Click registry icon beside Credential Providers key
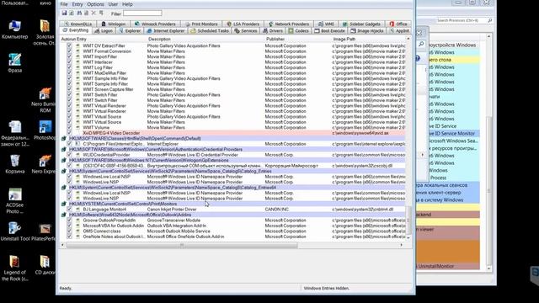 [x=64, y=150]
